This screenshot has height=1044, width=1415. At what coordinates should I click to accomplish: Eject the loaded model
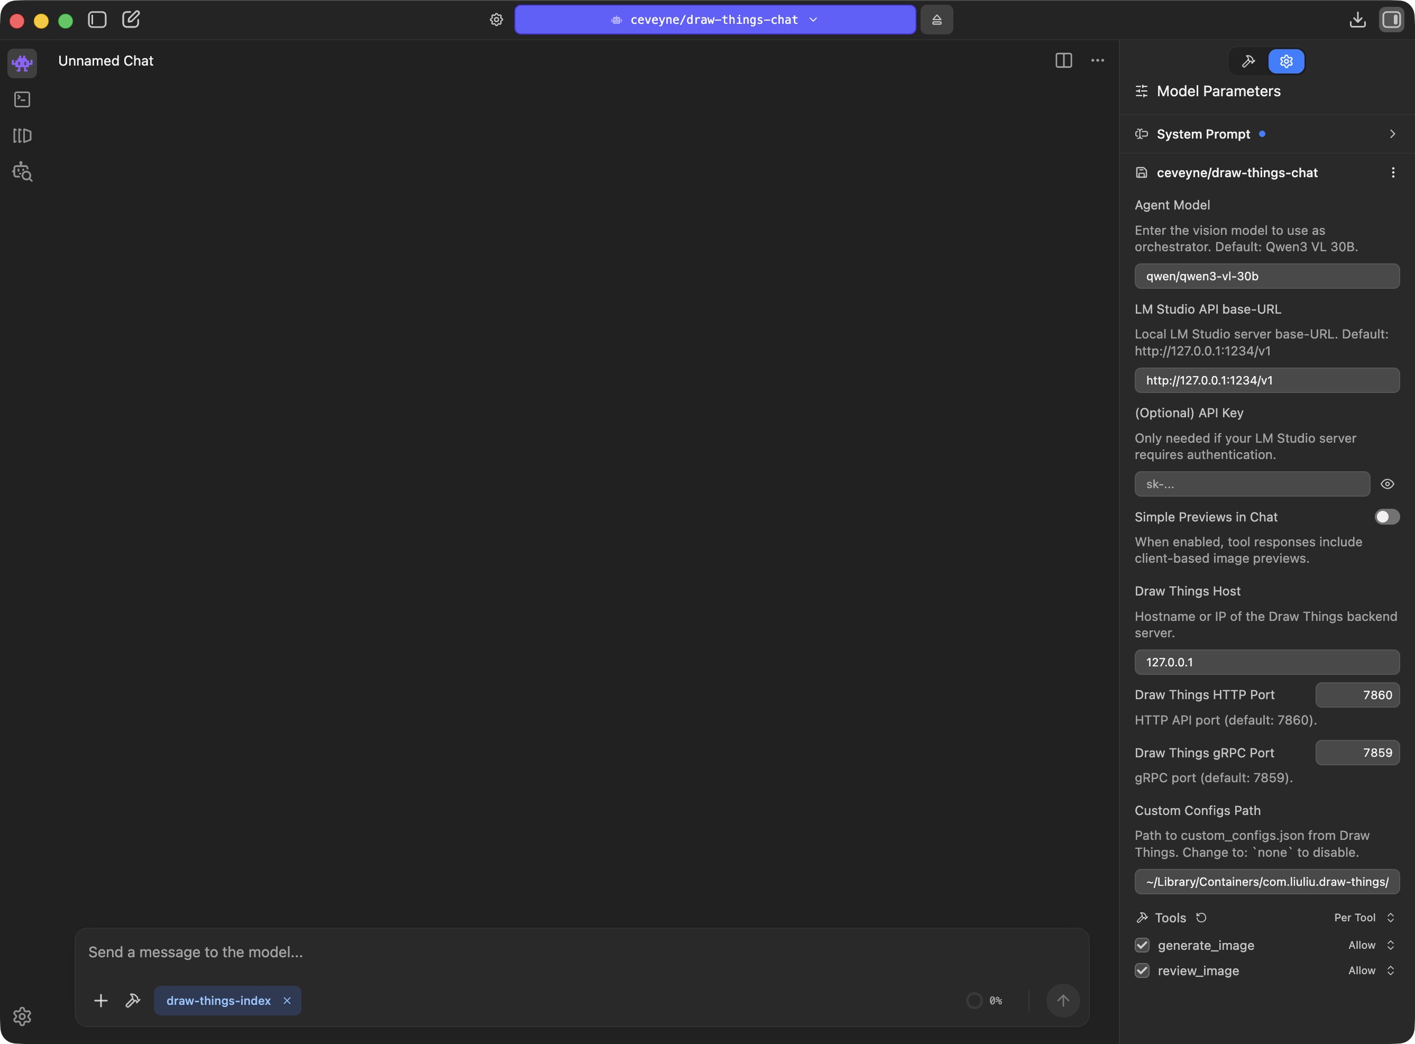(x=936, y=20)
